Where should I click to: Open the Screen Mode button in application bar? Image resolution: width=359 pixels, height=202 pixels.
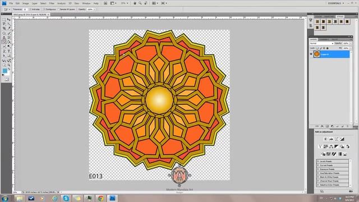click(164, 3)
